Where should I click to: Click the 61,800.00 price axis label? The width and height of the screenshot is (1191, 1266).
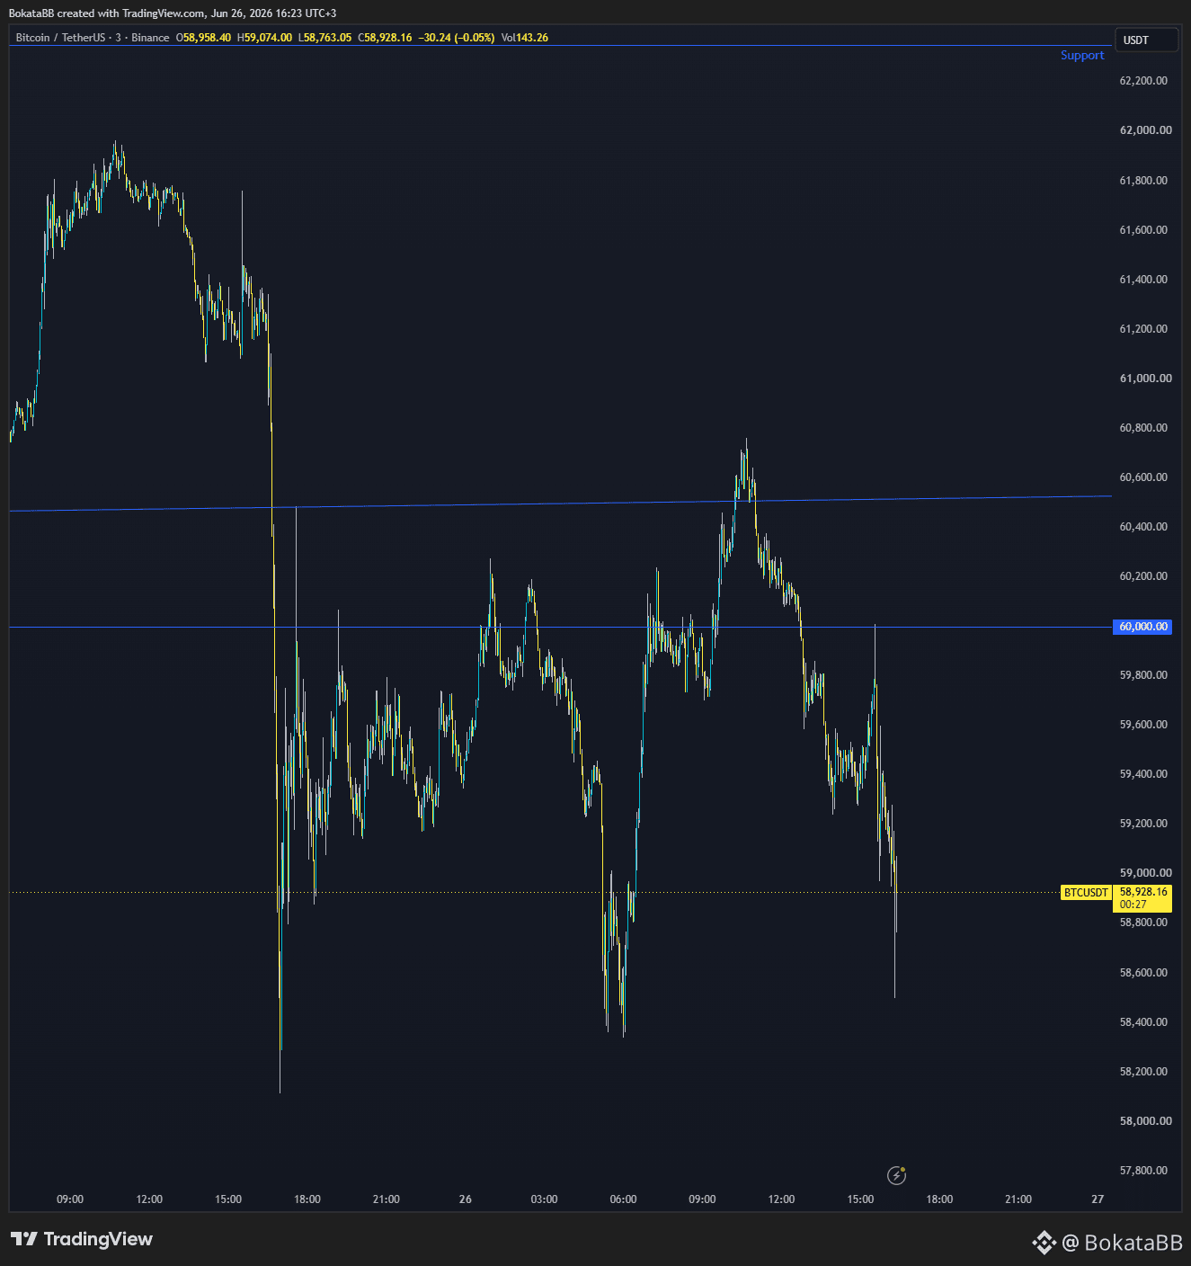tap(1143, 181)
